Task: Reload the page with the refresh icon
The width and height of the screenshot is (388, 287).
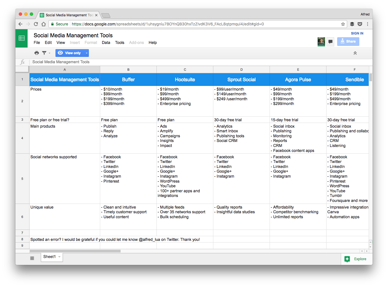Action: (36, 24)
